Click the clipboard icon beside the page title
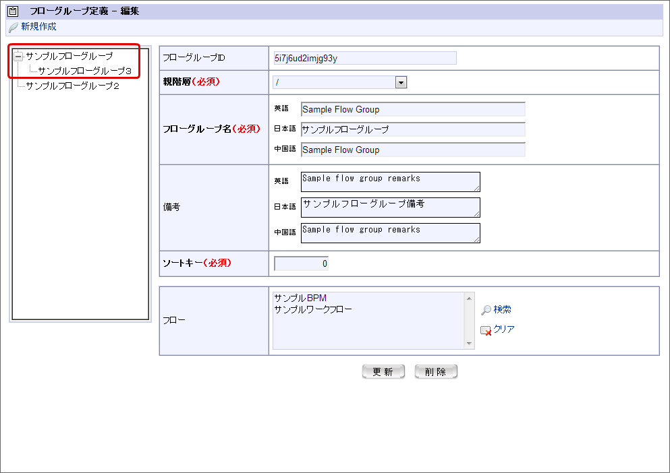The image size is (670, 473). (13, 11)
